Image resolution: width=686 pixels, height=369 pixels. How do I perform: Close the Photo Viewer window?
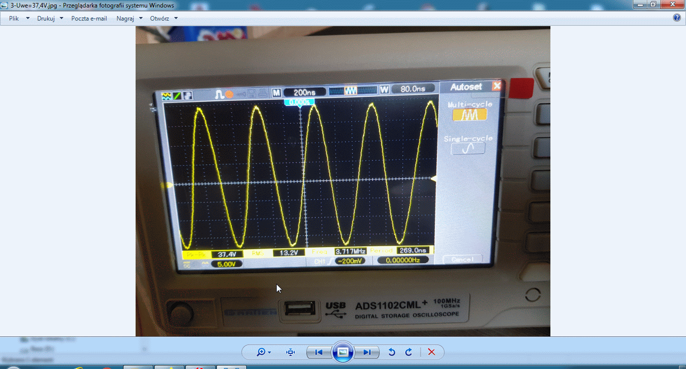tap(672, 4)
